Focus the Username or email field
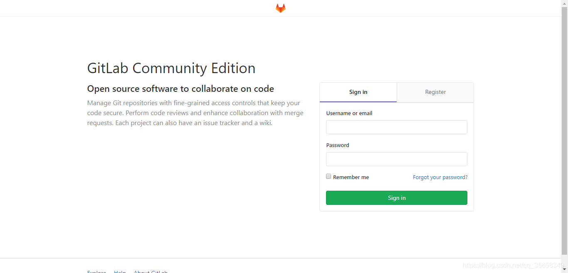Screen dimensions: 568x273 [397, 127]
